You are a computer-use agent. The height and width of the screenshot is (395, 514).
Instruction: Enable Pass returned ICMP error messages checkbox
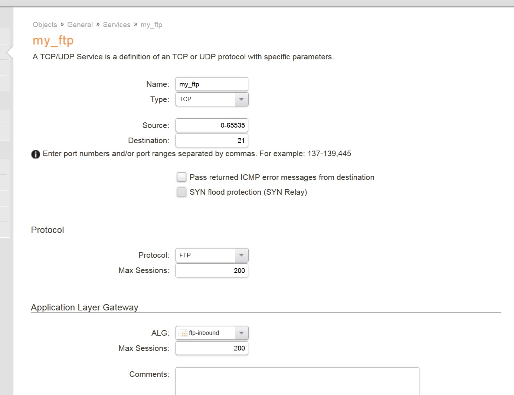(x=181, y=177)
